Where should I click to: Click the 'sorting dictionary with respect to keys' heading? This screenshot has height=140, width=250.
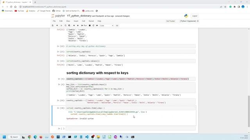click(x=97, y=73)
